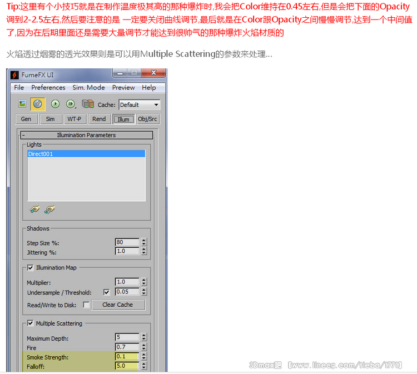This screenshot has width=417, height=374.
Task: Switch to the Illum tab
Action: (123, 119)
